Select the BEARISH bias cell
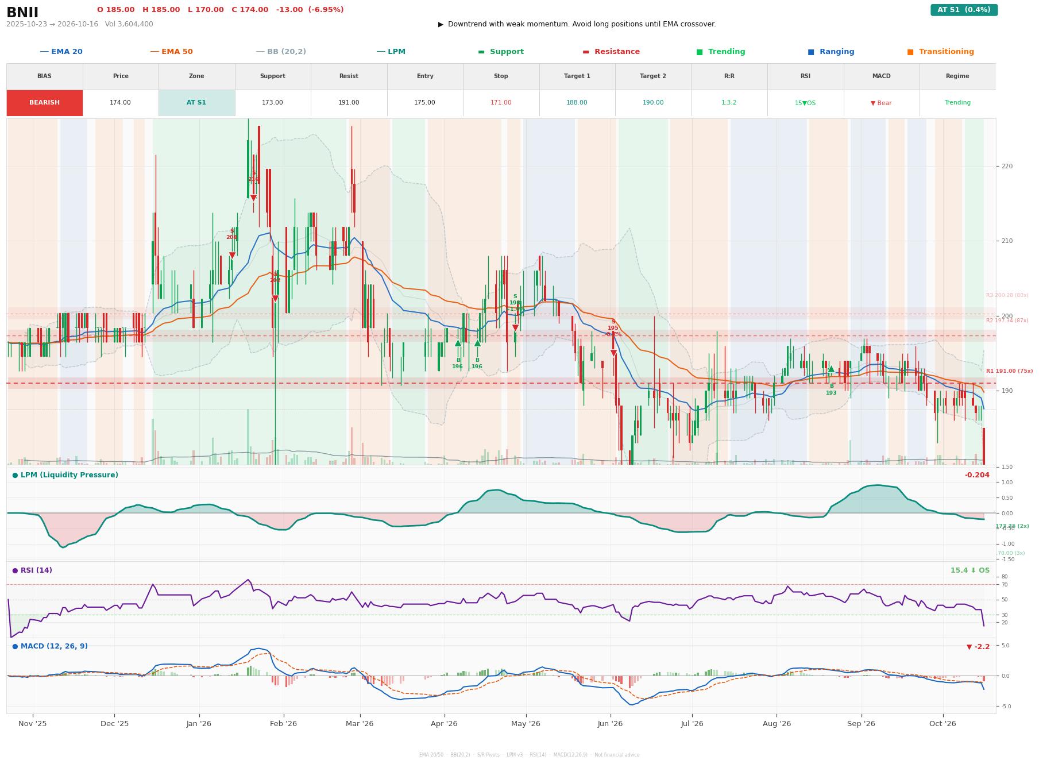1039x764 pixels. pos(45,103)
